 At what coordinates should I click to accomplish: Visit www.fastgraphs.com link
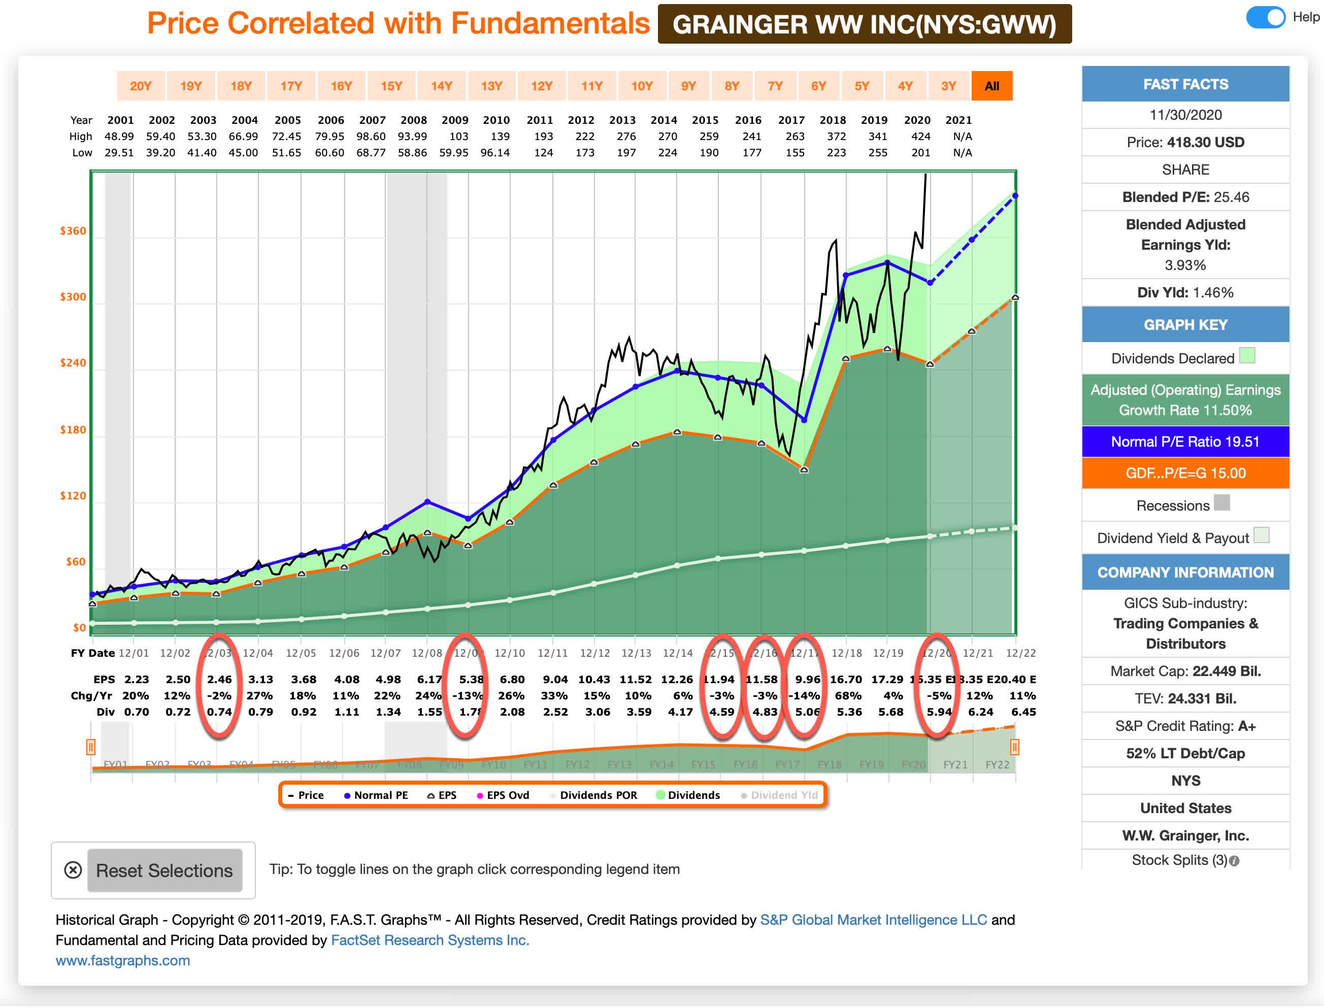click(122, 960)
